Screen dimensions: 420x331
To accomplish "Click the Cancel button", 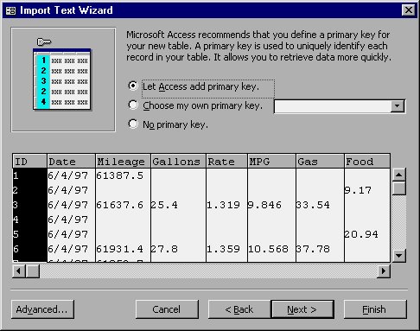I will 167,309.
